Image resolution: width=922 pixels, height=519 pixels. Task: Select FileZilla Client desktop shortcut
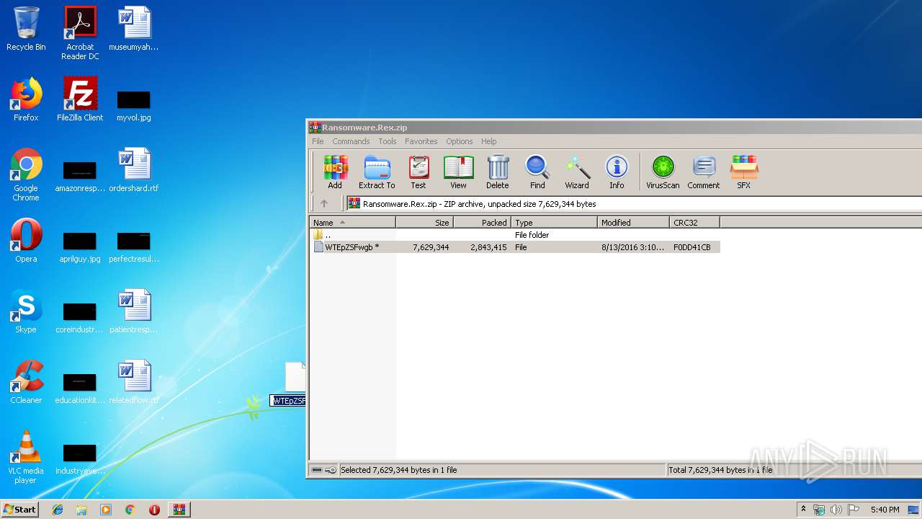pos(80,99)
